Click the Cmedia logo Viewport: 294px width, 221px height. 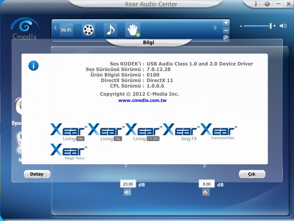tap(24, 28)
